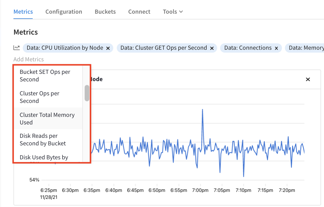The height and width of the screenshot is (207, 324).
Task: Open the Connect tab
Action: (x=139, y=12)
